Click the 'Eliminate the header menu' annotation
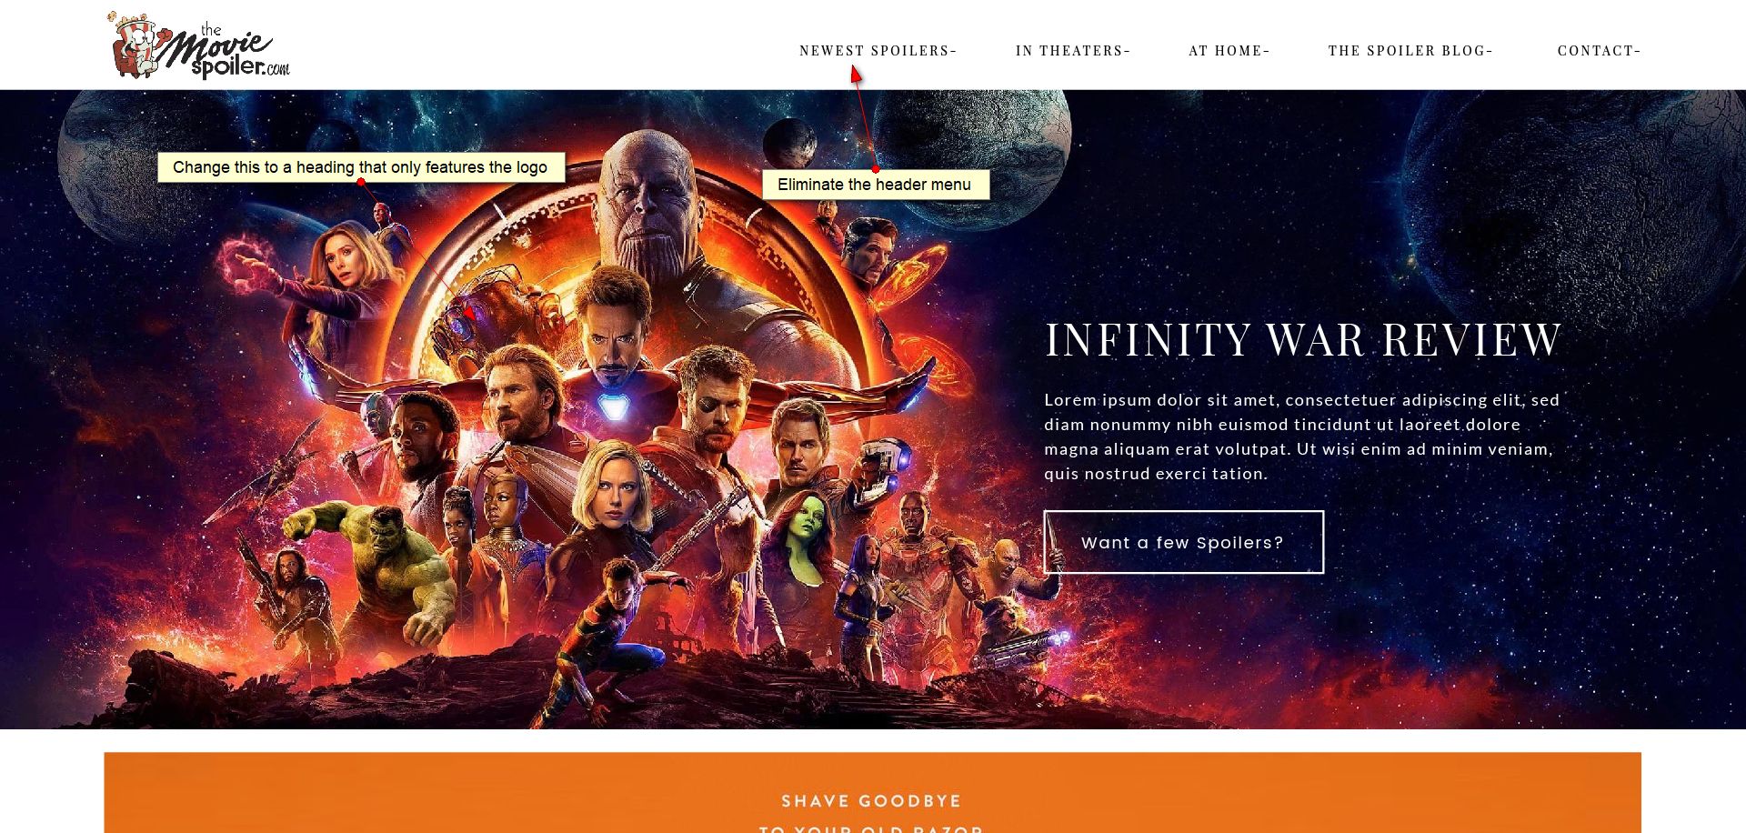This screenshot has width=1746, height=833. click(875, 185)
